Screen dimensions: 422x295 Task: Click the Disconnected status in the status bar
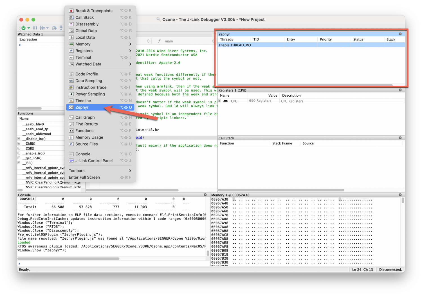click(x=390, y=269)
